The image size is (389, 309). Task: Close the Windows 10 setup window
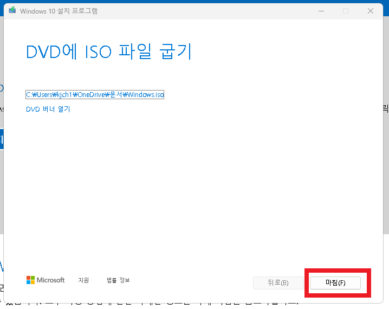pyautogui.click(x=371, y=11)
